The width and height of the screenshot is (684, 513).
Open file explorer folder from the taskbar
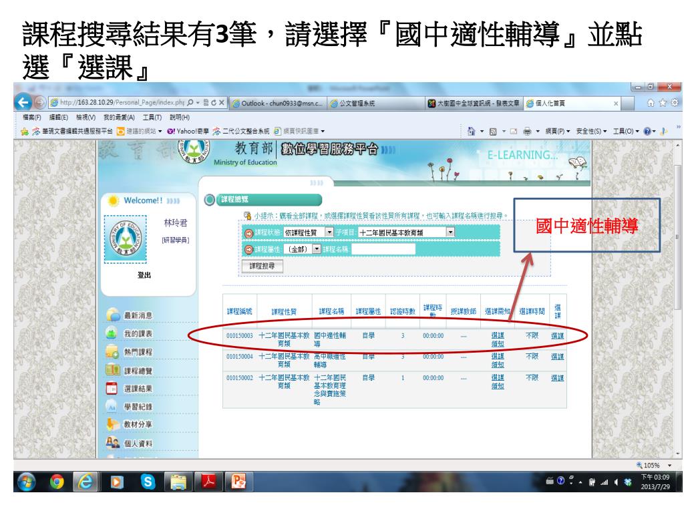tap(178, 482)
